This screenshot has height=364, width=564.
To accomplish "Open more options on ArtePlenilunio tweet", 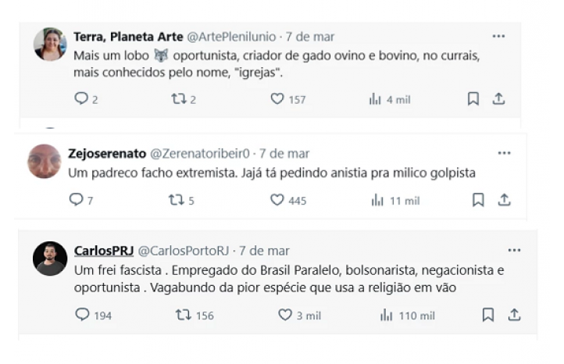I will 498,36.
